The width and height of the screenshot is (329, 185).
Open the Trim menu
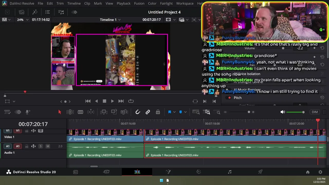pyautogui.click(x=60, y=3)
